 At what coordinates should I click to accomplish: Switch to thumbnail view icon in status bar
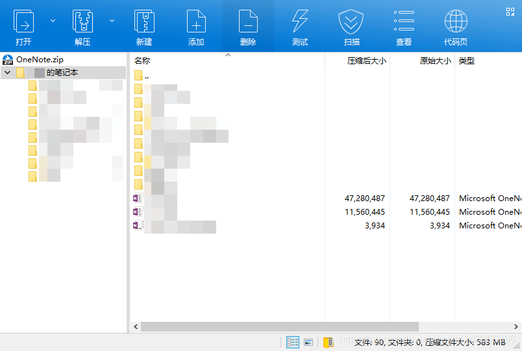click(x=308, y=342)
